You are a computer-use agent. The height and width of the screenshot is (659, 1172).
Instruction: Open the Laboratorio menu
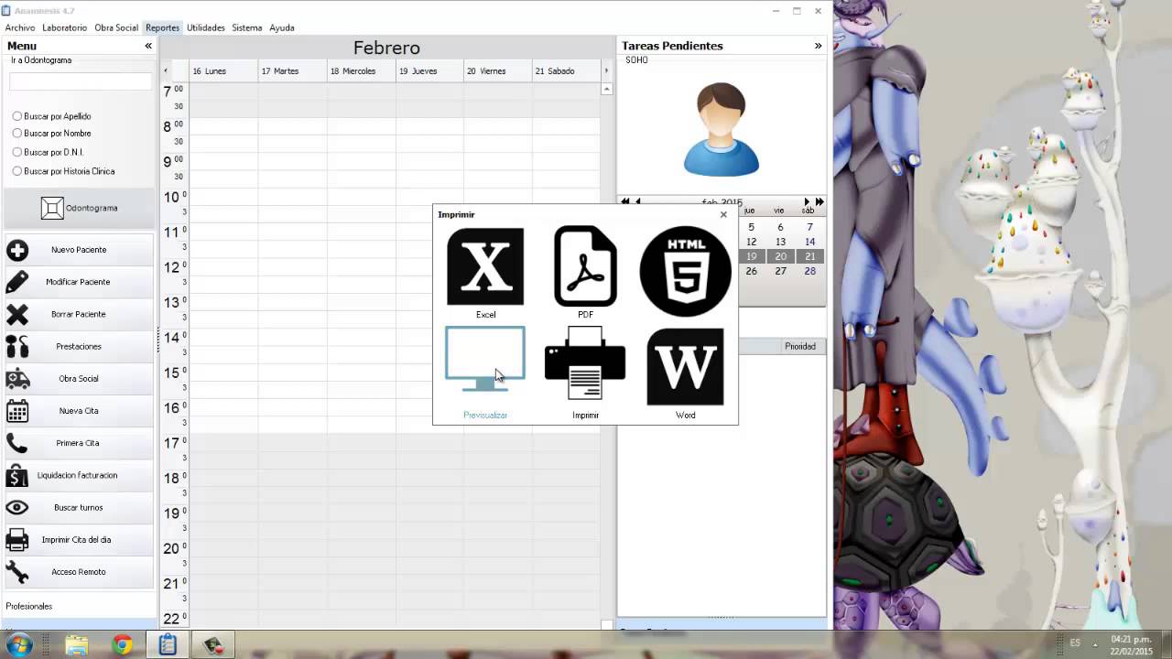[x=64, y=27]
